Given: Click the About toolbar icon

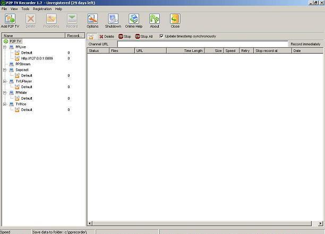Looking at the screenshot, I should point(155,21).
